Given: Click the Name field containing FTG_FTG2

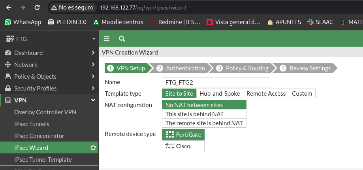Looking at the screenshot, I should pos(216,82).
